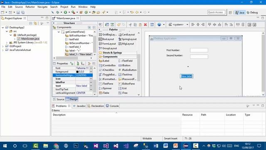266x150 pixels.
Task: Click the Undo arrow in designer toolbar
Action: point(118,25)
